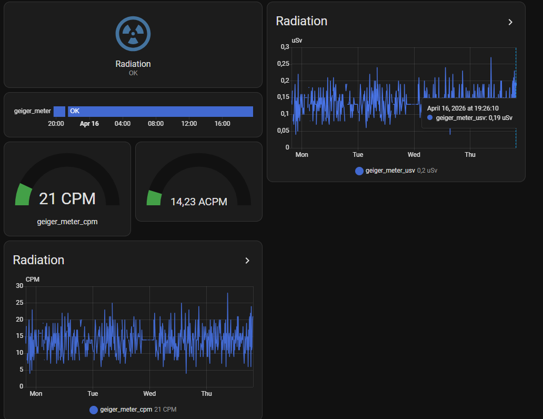This screenshot has width=543, height=419.
Task: Click green arc of the CPM gauge
Action: (x=23, y=195)
